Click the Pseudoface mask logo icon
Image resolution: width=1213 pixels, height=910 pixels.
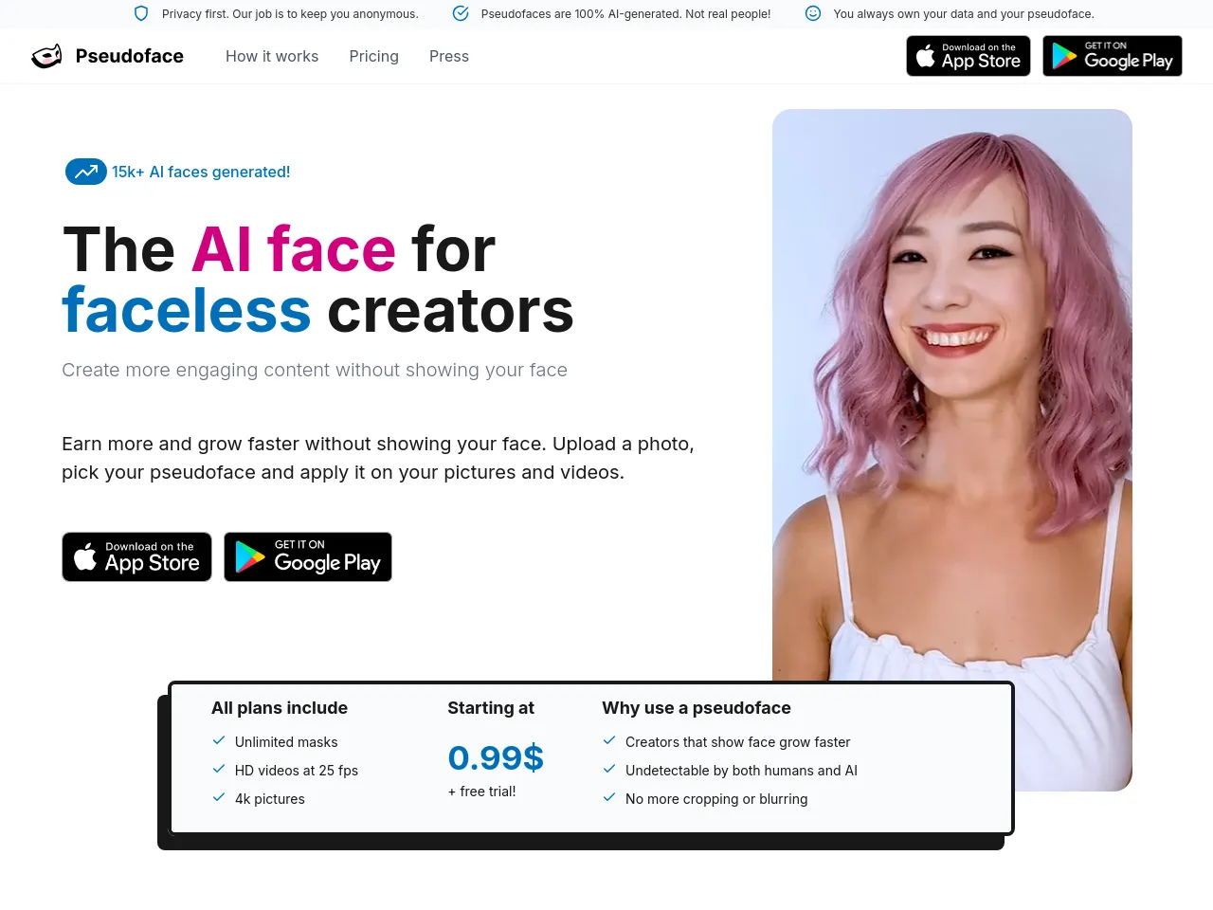pos(46,57)
